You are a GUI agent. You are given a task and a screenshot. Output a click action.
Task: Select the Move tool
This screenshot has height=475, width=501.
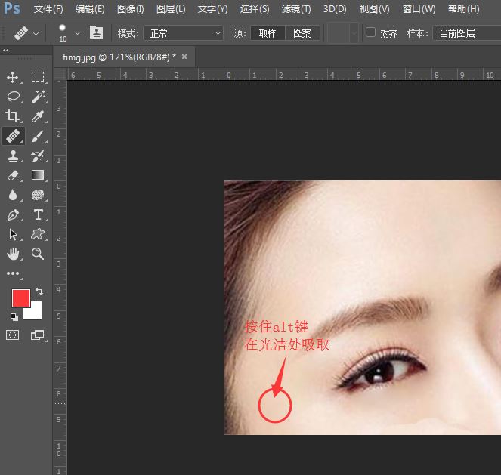(12, 77)
